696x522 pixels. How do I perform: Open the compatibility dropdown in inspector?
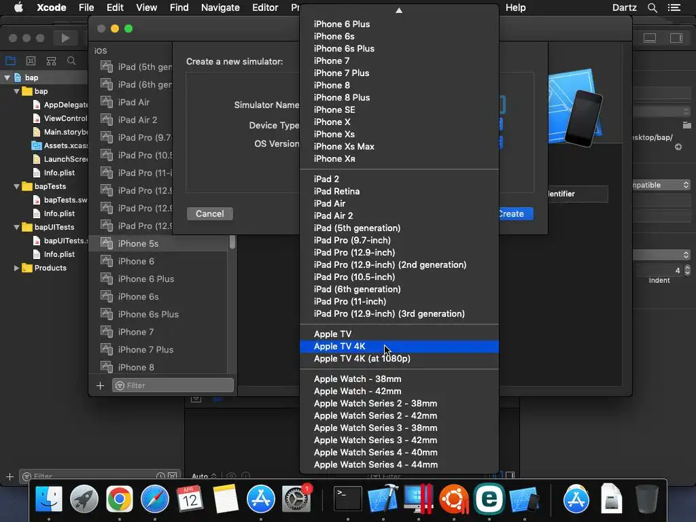click(x=661, y=185)
